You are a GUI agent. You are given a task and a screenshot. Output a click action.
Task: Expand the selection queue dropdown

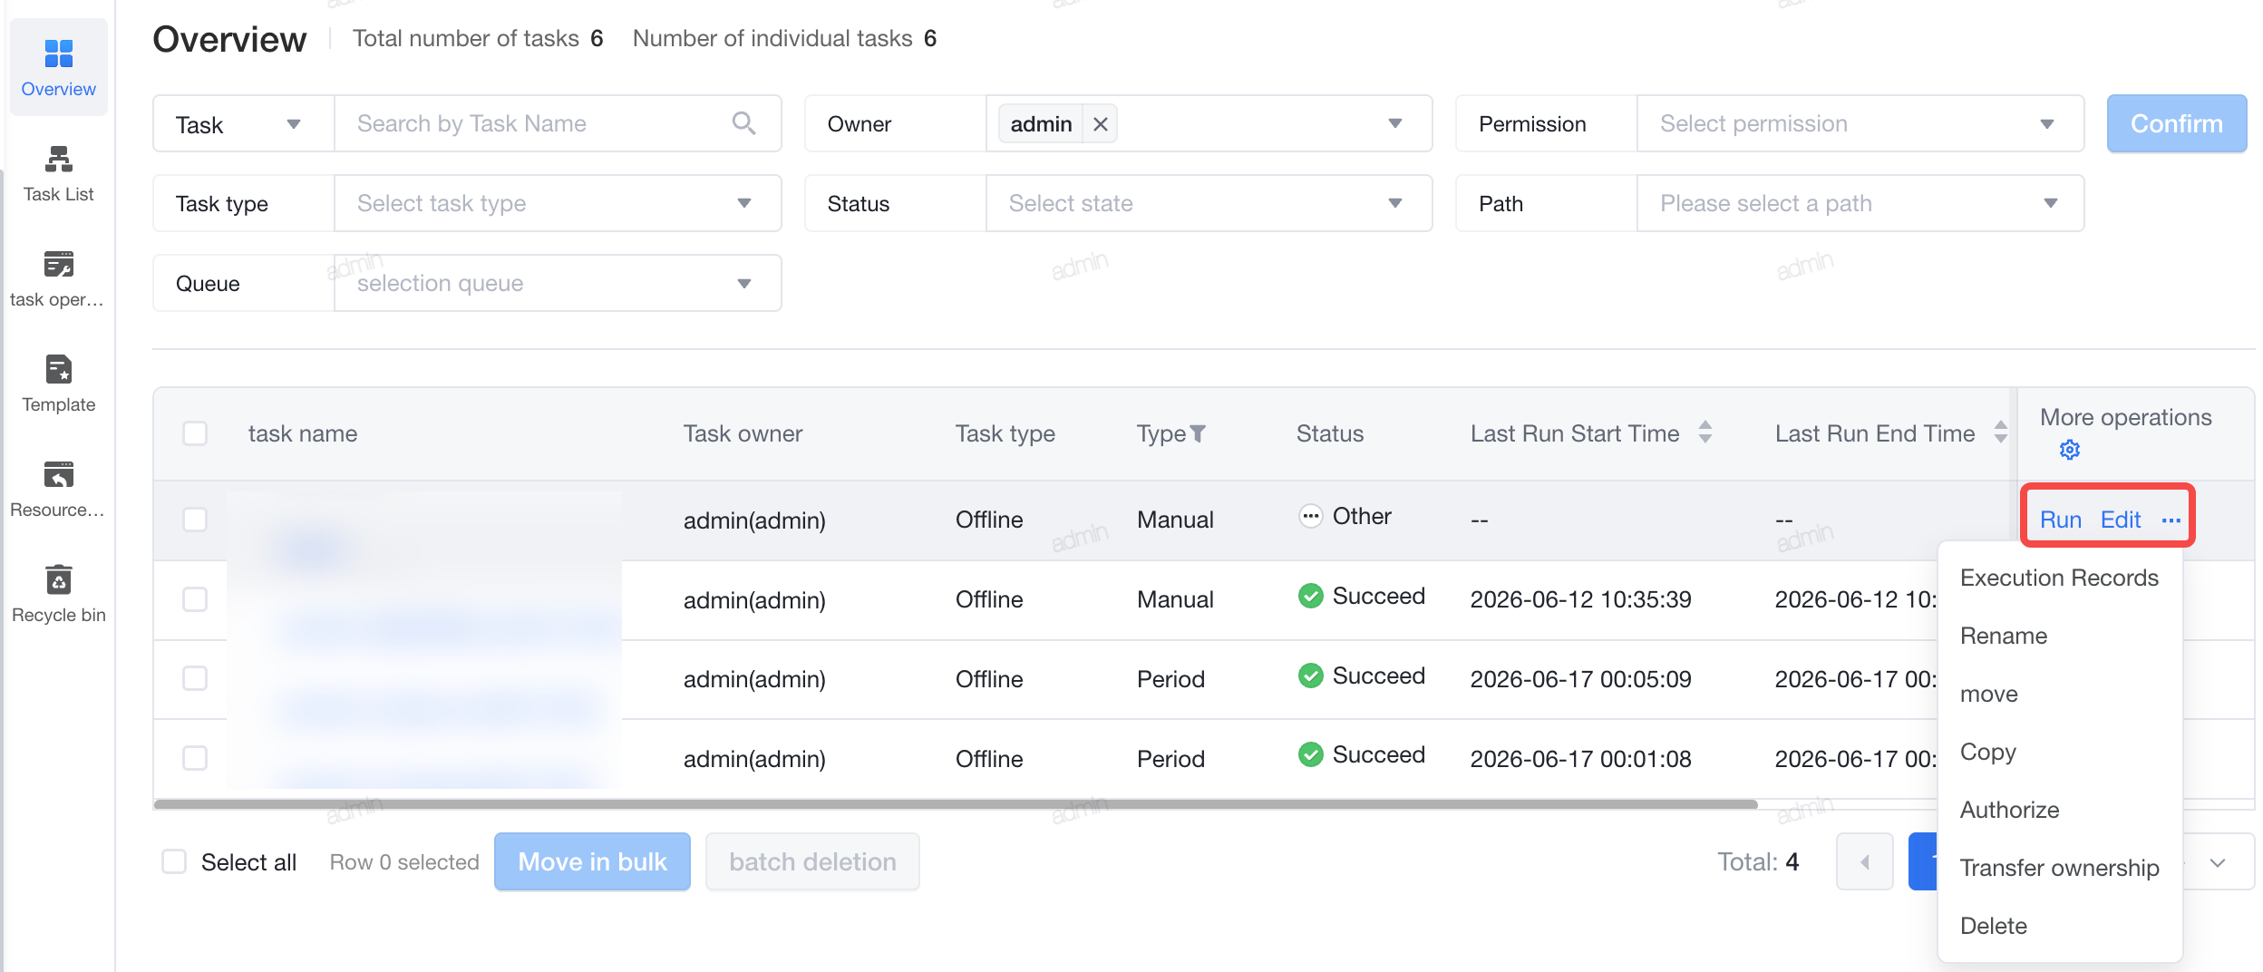558,283
